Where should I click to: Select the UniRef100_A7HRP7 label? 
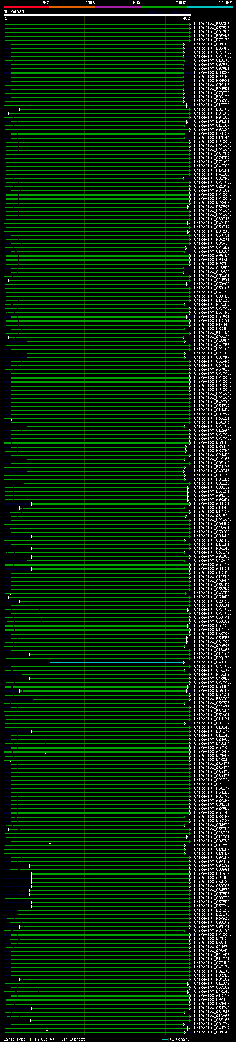click(212, 158)
